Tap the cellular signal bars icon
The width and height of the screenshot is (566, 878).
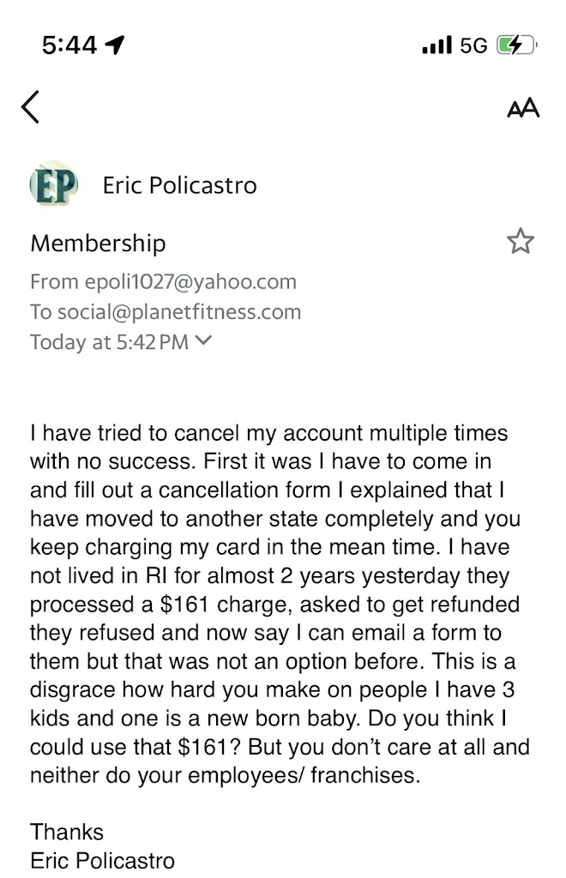coord(437,45)
